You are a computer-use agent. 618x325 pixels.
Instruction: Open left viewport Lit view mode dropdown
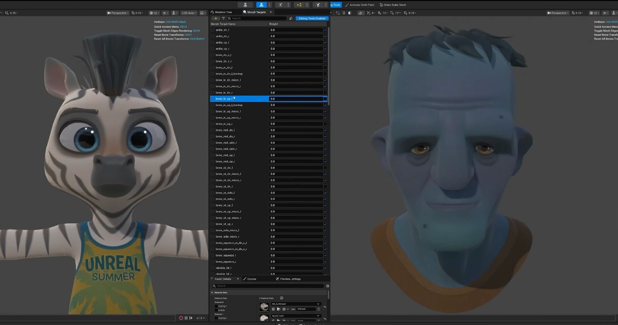coord(154,13)
